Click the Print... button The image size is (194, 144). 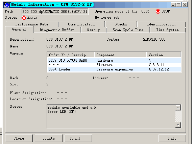(78, 138)
